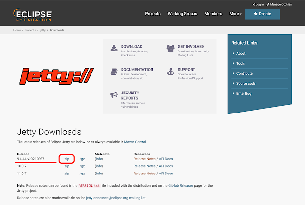Open the DOCUMENTATION heading link

pyautogui.click(x=137, y=70)
